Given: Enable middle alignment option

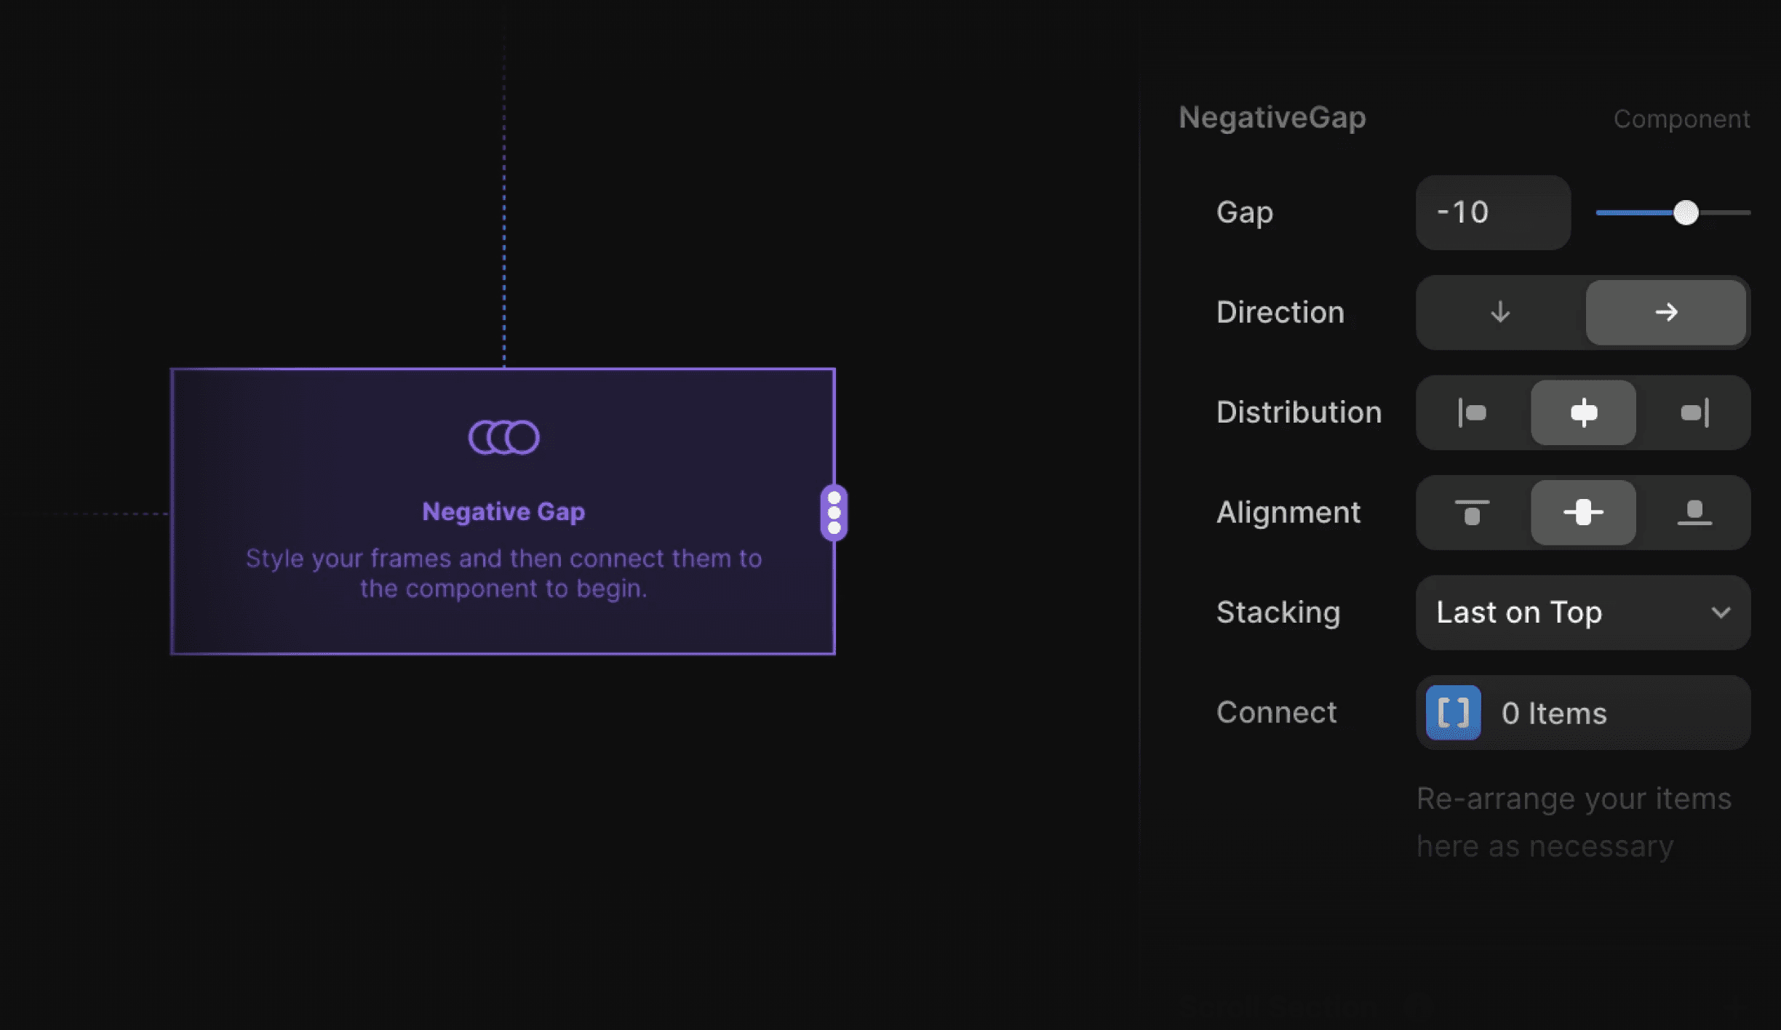Looking at the screenshot, I should (1583, 513).
